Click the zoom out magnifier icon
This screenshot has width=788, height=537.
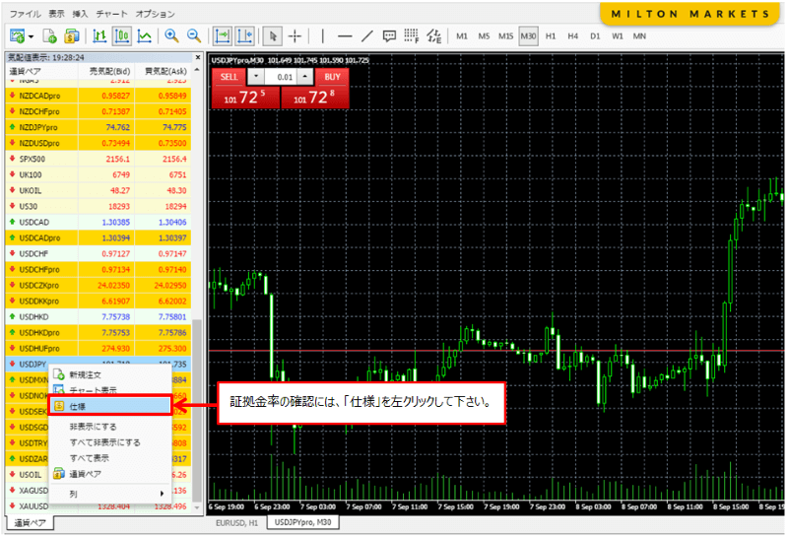(194, 36)
